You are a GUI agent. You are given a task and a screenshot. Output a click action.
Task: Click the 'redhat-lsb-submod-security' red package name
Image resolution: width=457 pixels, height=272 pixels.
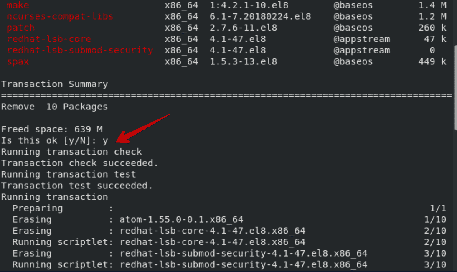tap(80, 50)
